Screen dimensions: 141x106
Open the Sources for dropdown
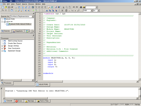[x=33, y=16]
